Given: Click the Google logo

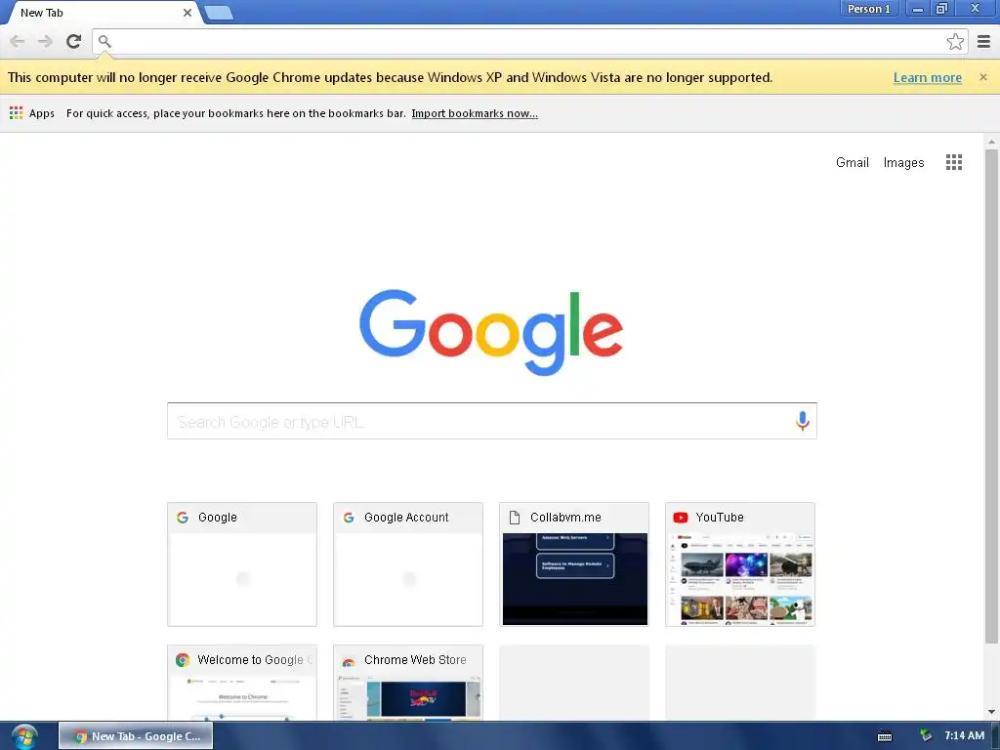Looking at the screenshot, I should pyautogui.click(x=491, y=332).
